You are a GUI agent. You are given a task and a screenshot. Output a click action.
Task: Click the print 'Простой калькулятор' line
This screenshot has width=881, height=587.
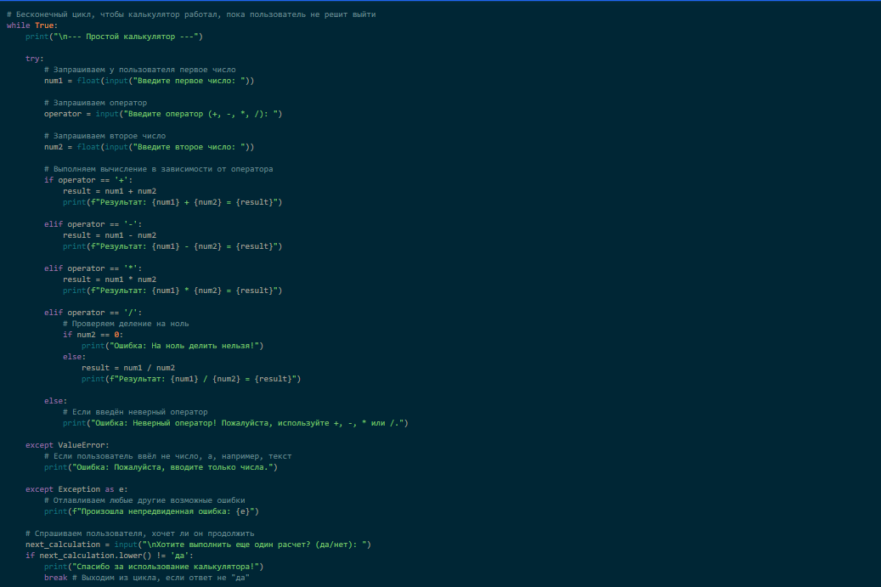(x=114, y=37)
